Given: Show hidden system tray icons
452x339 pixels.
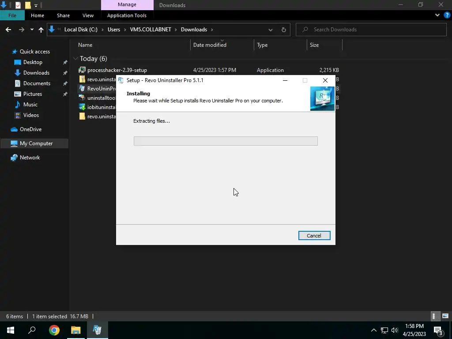Looking at the screenshot, I should (373, 330).
